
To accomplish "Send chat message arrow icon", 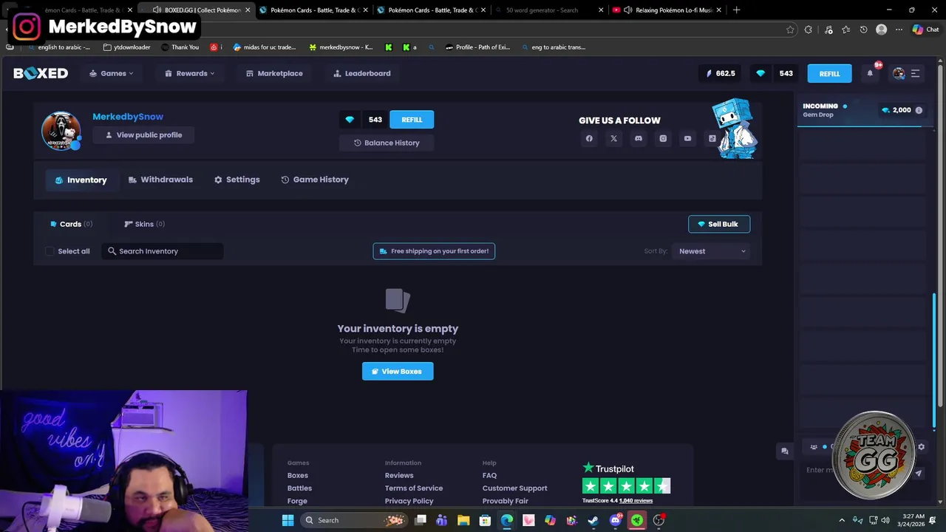I will coord(918,474).
